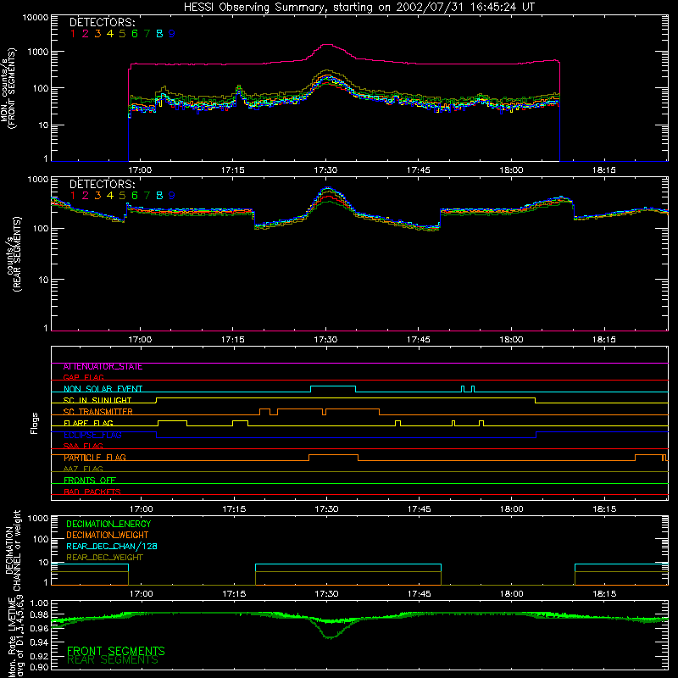
Task: Click the SAA_FLAG label
Action: [83, 446]
